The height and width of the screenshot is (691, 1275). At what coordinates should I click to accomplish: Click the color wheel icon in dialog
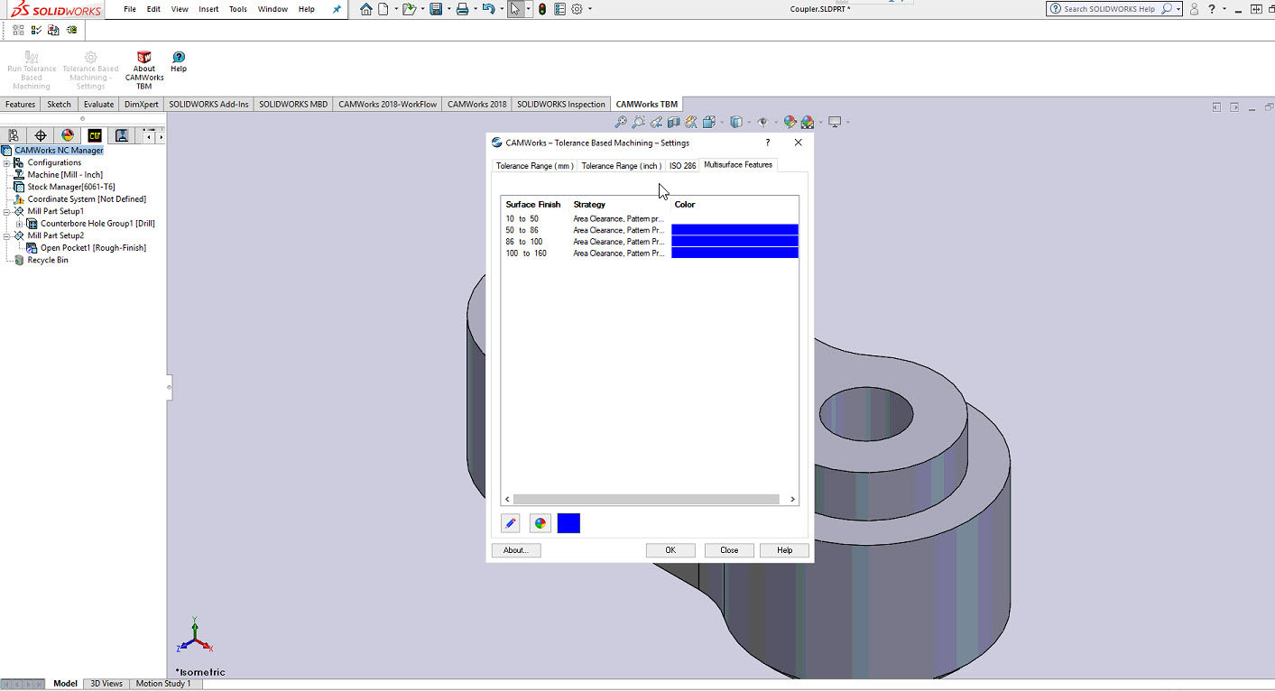click(540, 523)
